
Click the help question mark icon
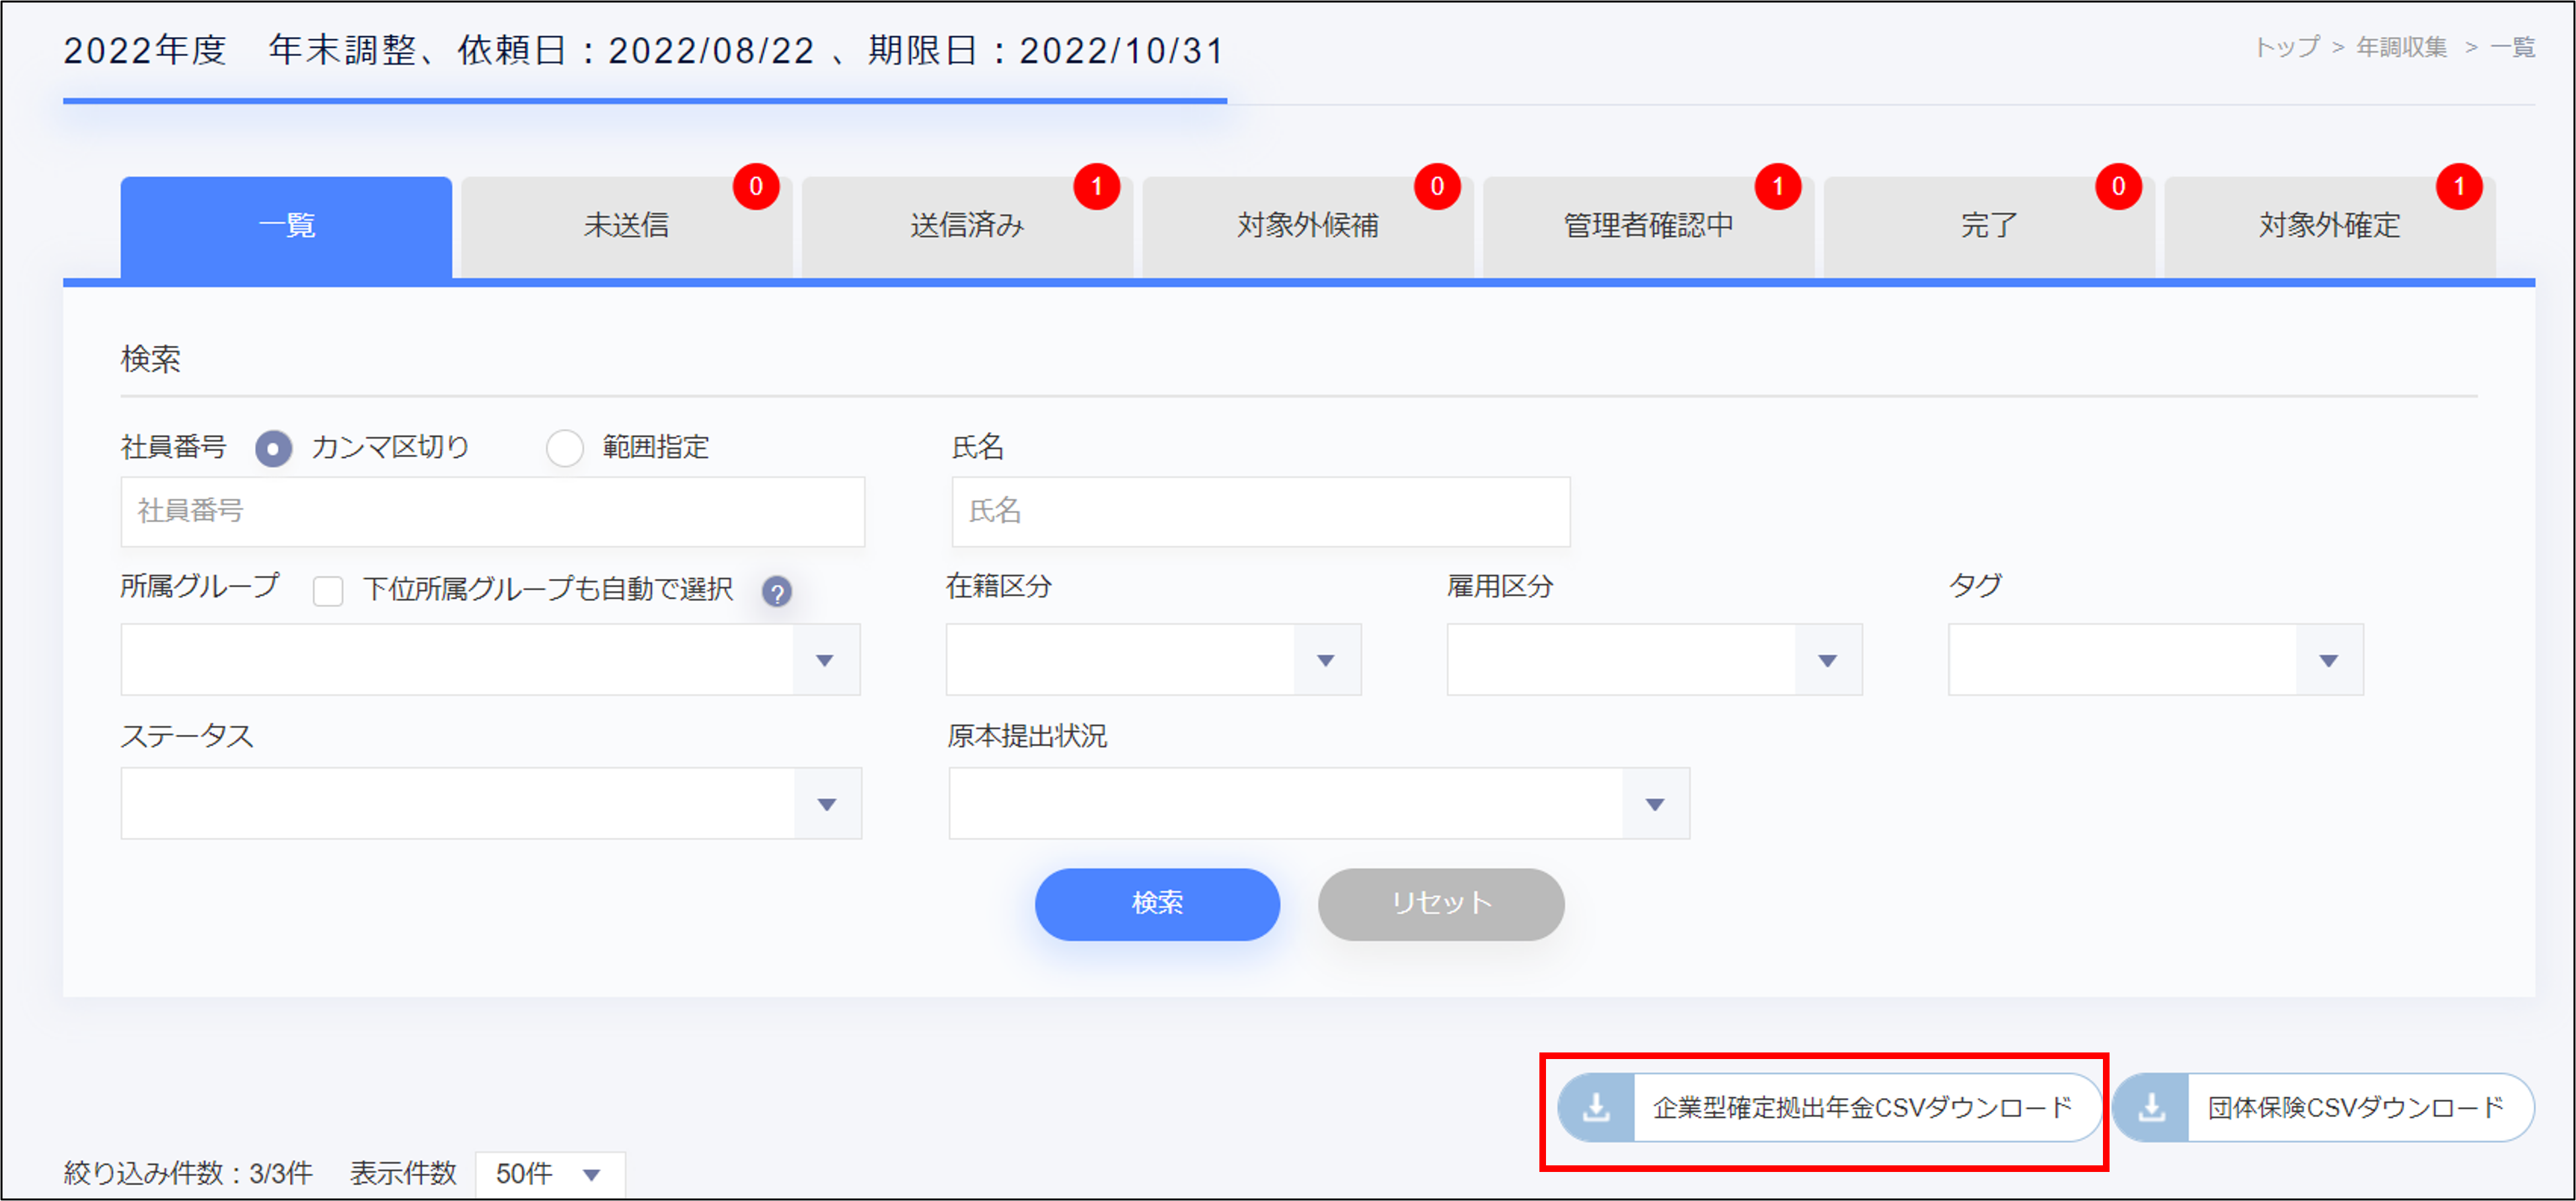click(776, 592)
